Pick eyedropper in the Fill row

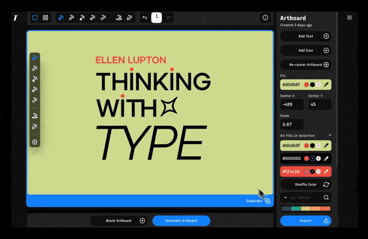[x=326, y=85]
